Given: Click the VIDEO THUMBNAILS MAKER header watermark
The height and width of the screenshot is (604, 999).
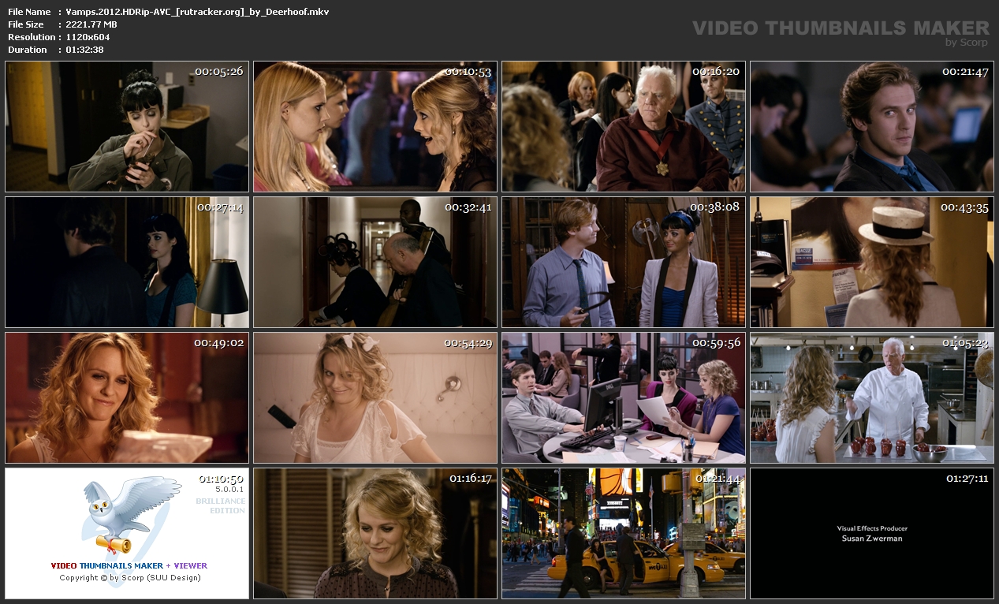Looking at the screenshot, I should 840,28.
